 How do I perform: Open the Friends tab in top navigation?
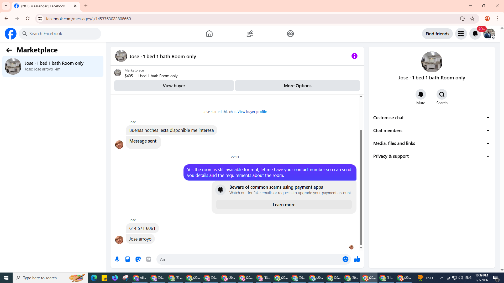[x=250, y=34]
